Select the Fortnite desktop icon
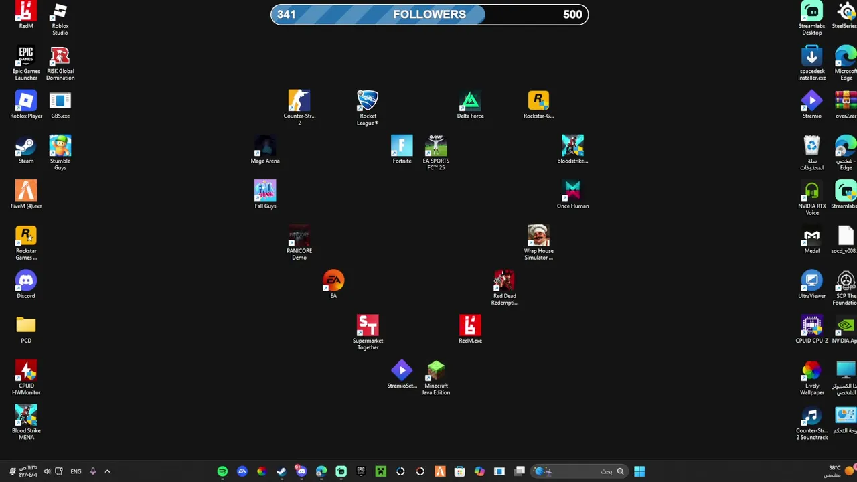857x482 pixels. coord(402,150)
